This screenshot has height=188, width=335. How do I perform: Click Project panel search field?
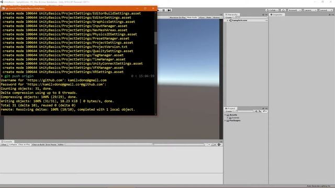click(244, 111)
